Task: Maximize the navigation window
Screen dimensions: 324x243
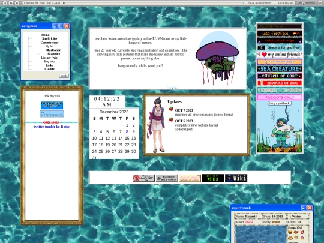Action: [x=61, y=26]
